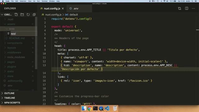Switch to the .env editor tab
The height and width of the screenshot is (112, 199).
[79, 8]
